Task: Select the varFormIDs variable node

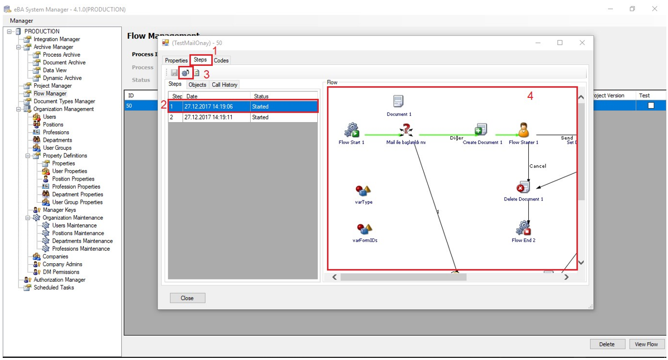Action: point(364,229)
